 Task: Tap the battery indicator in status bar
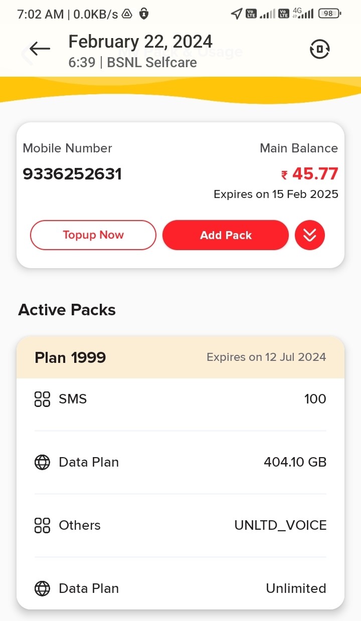pyautogui.click(x=329, y=14)
